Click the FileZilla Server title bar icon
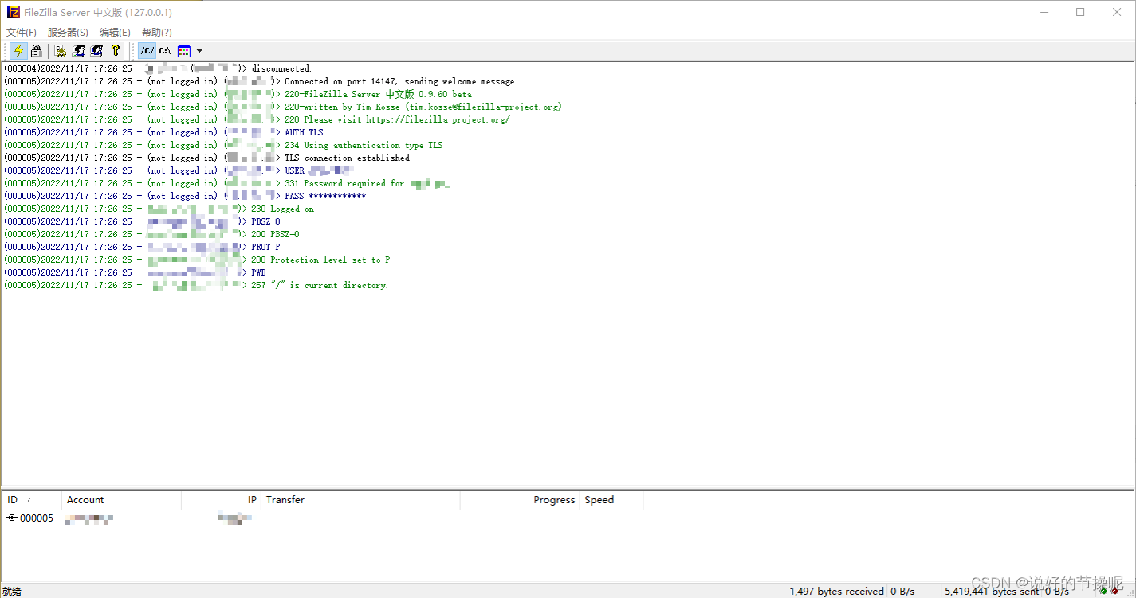This screenshot has width=1136, height=598. (14, 12)
